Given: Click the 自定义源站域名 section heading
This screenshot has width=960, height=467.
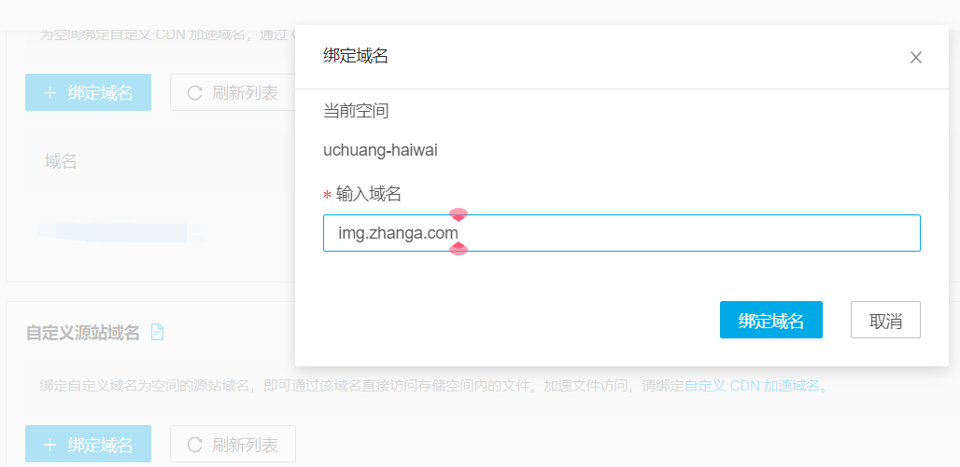Looking at the screenshot, I should (x=83, y=333).
